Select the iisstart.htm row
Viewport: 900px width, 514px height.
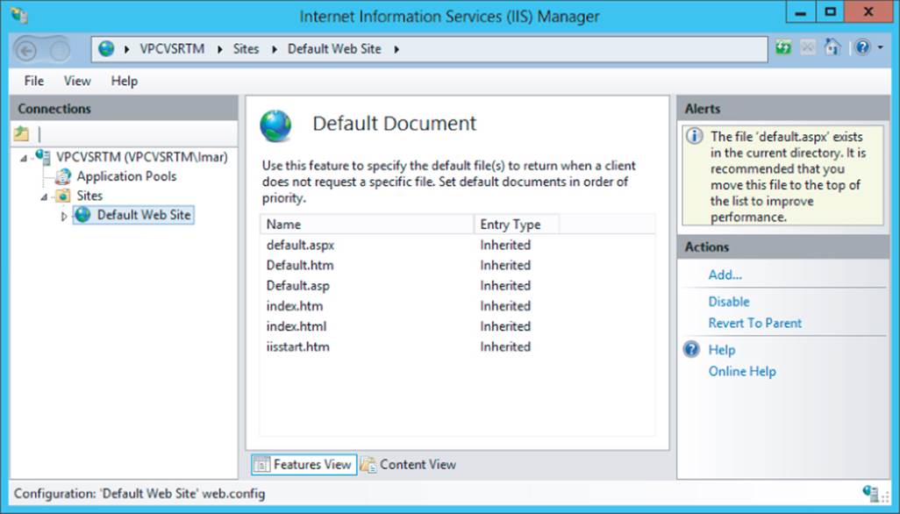click(457, 346)
